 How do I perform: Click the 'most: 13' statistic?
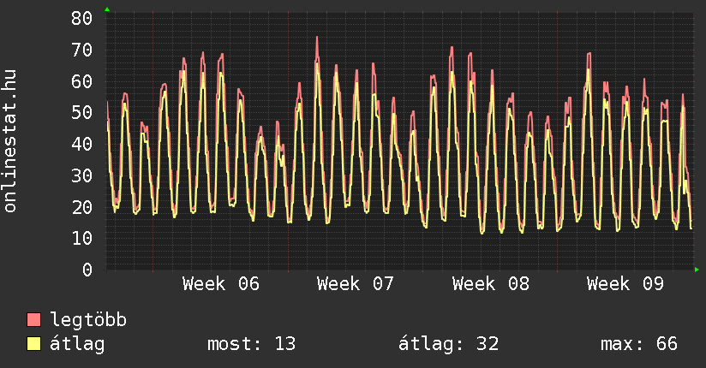[251, 344]
